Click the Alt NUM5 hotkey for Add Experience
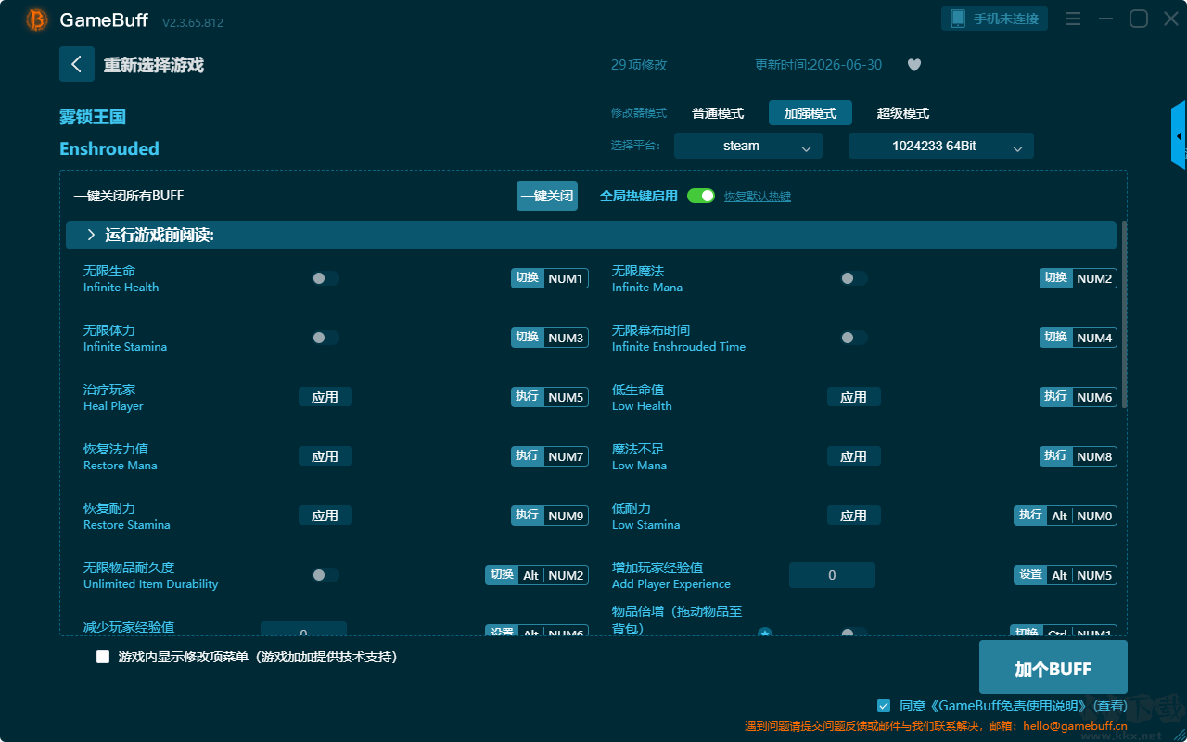 (1066, 575)
